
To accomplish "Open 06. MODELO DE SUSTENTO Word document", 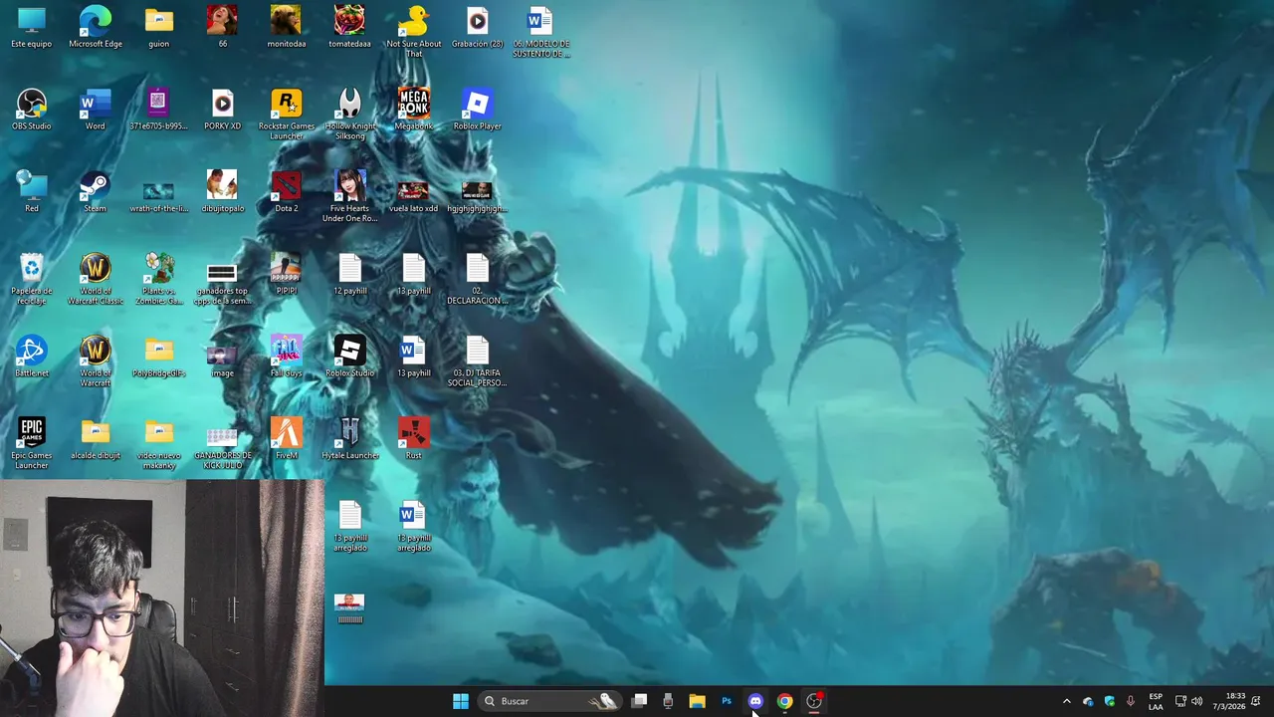I will click(x=540, y=31).
